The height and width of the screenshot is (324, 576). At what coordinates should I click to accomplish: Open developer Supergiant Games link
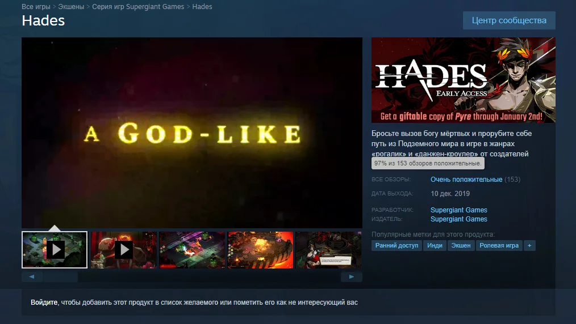[x=459, y=210]
